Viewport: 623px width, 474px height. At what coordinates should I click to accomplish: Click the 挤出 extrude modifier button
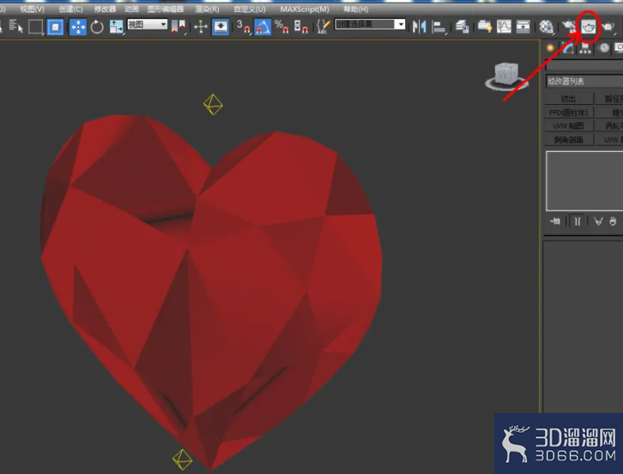pos(569,98)
